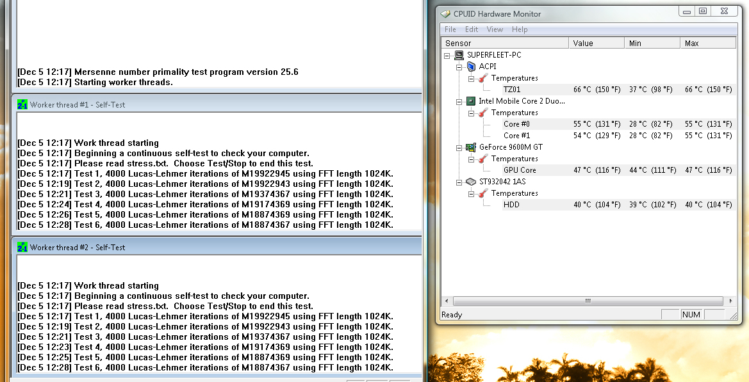Click Test 4 line in Worker thread #2
This screenshot has width=749, height=382.
tap(206, 347)
